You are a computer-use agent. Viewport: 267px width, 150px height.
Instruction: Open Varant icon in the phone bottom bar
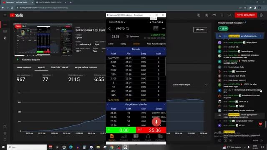[148, 137]
